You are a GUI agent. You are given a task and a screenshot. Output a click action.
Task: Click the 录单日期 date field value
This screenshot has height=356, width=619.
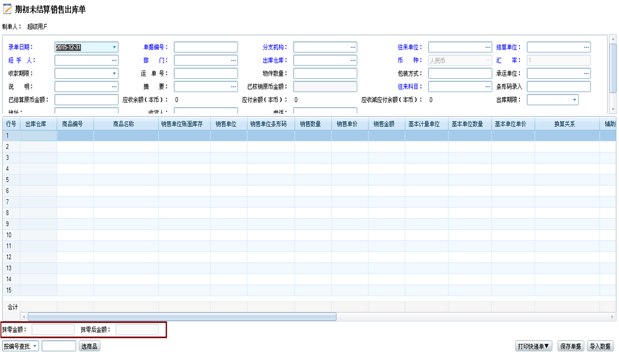68,47
